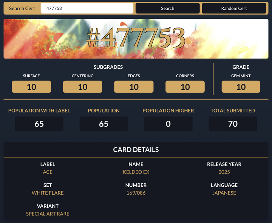
Task: Click the SPECIAL ART RARE variant value
Action: pos(48,214)
